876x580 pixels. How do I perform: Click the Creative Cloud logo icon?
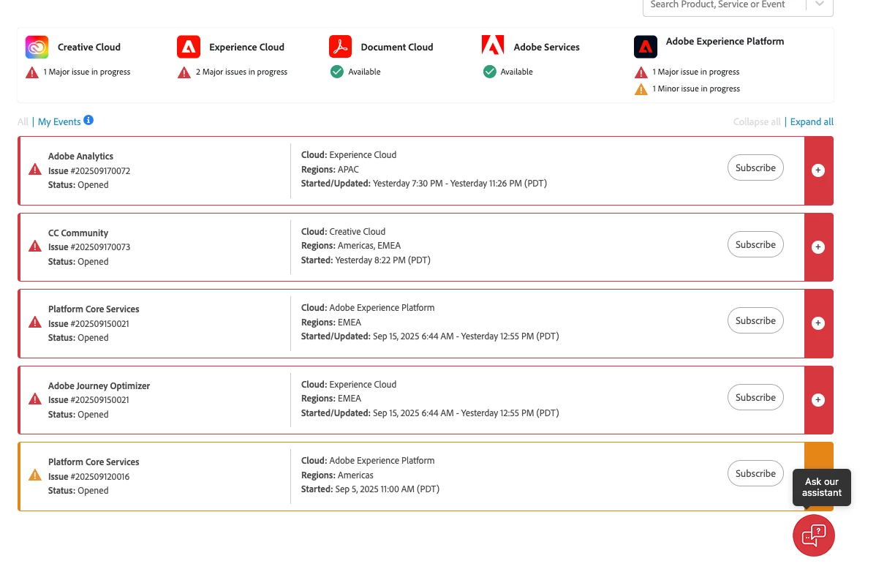[37, 47]
